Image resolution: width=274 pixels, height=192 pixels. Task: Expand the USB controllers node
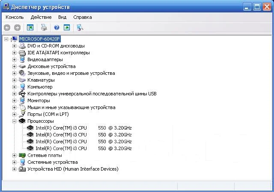pos(14,94)
